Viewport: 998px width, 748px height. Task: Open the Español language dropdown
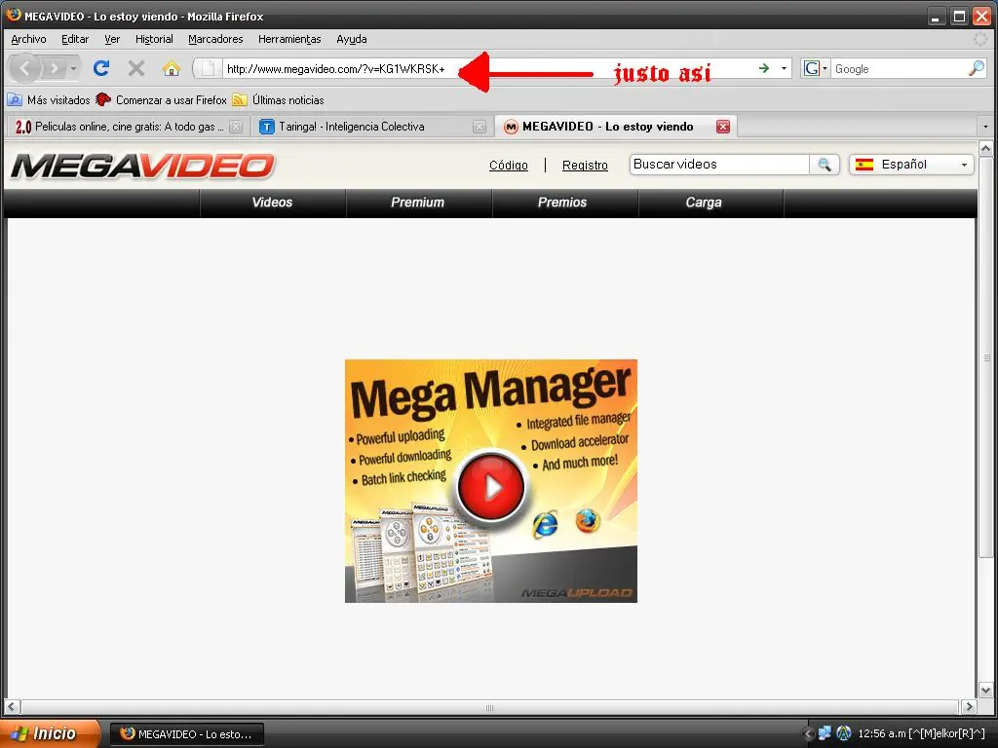point(911,165)
